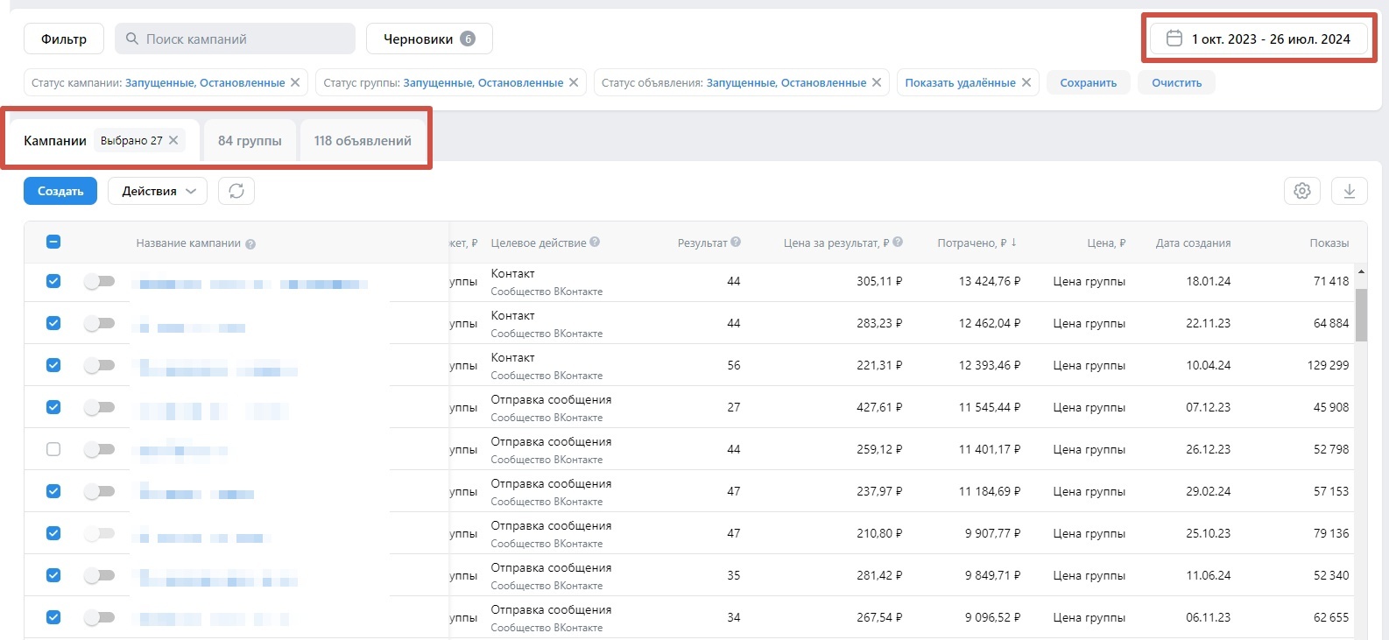Show help icon for 'Цена за результат'
Viewport: 1389px width, 640px height.
click(898, 243)
